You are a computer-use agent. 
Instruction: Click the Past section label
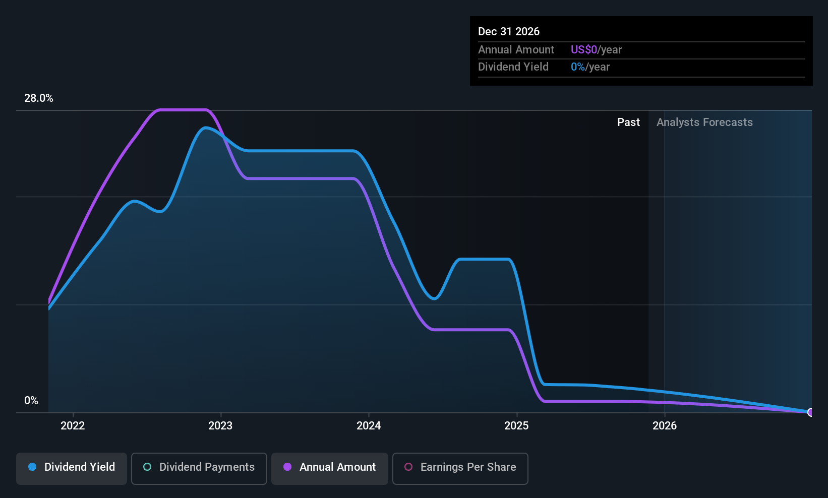tap(628, 122)
